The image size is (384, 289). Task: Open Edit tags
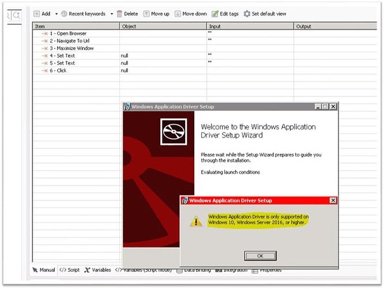[225, 14]
